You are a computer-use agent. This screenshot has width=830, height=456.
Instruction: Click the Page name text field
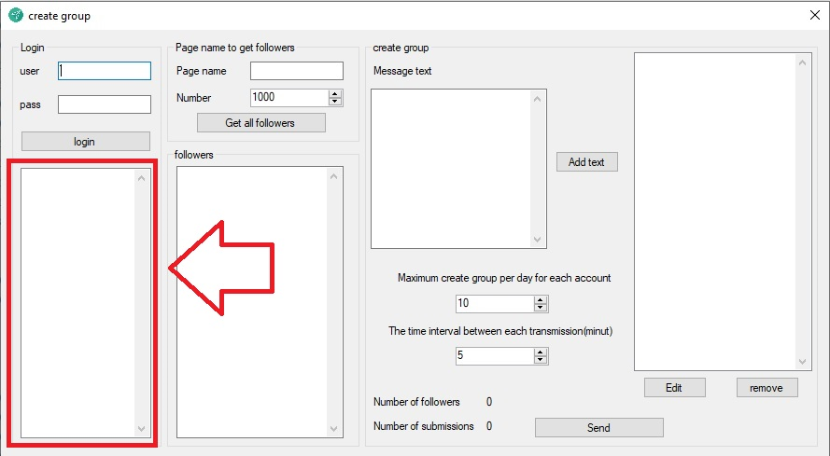tap(296, 71)
